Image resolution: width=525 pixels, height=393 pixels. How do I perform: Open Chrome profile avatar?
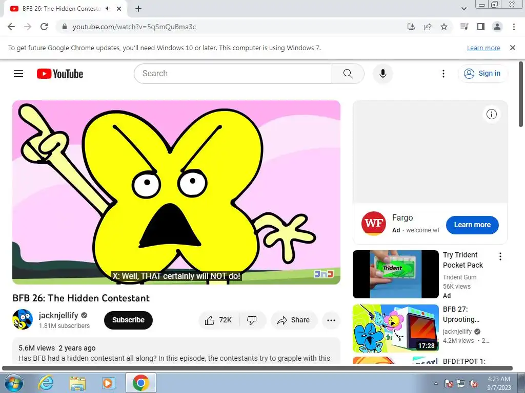pos(497,27)
